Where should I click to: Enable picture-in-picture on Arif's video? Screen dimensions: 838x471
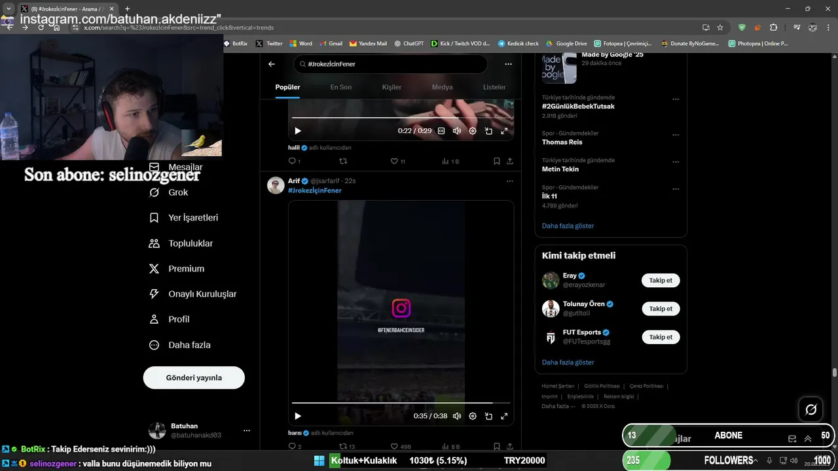(x=488, y=416)
